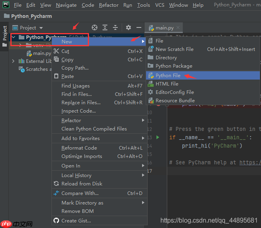Click the PyCharm logo icon
The width and height of the screenshot is (261, 228).
6,5
